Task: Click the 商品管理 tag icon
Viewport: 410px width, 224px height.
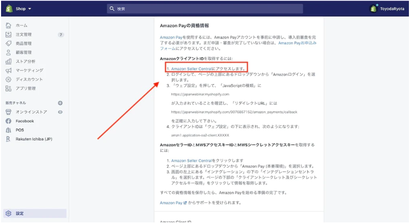Action: click(x=8, y=43)
